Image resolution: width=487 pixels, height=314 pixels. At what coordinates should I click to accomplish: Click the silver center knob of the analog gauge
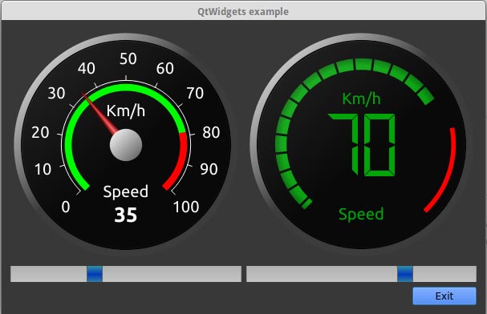(x=126, y=145)
